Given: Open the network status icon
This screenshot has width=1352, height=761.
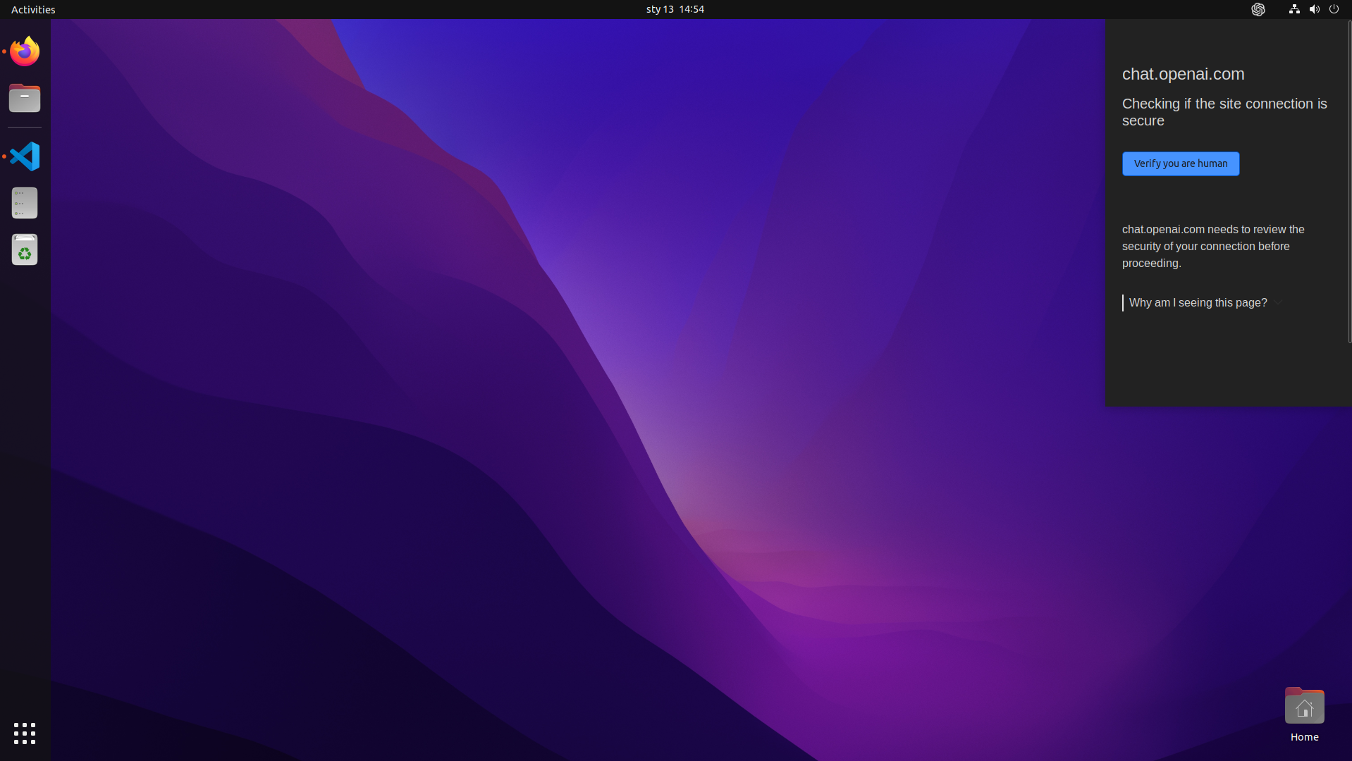Looking at the screenshot, I should click(x=1294, y=9).
